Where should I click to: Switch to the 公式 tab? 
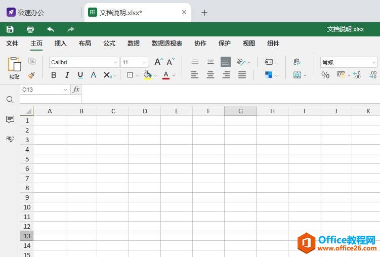click(x=109, y=44)
